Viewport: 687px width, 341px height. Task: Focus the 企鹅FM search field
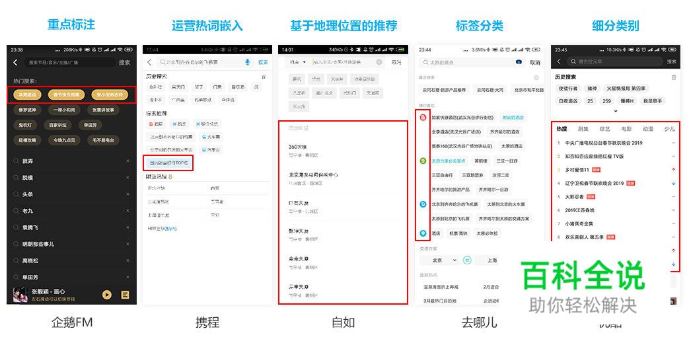[x=70, y=63]
